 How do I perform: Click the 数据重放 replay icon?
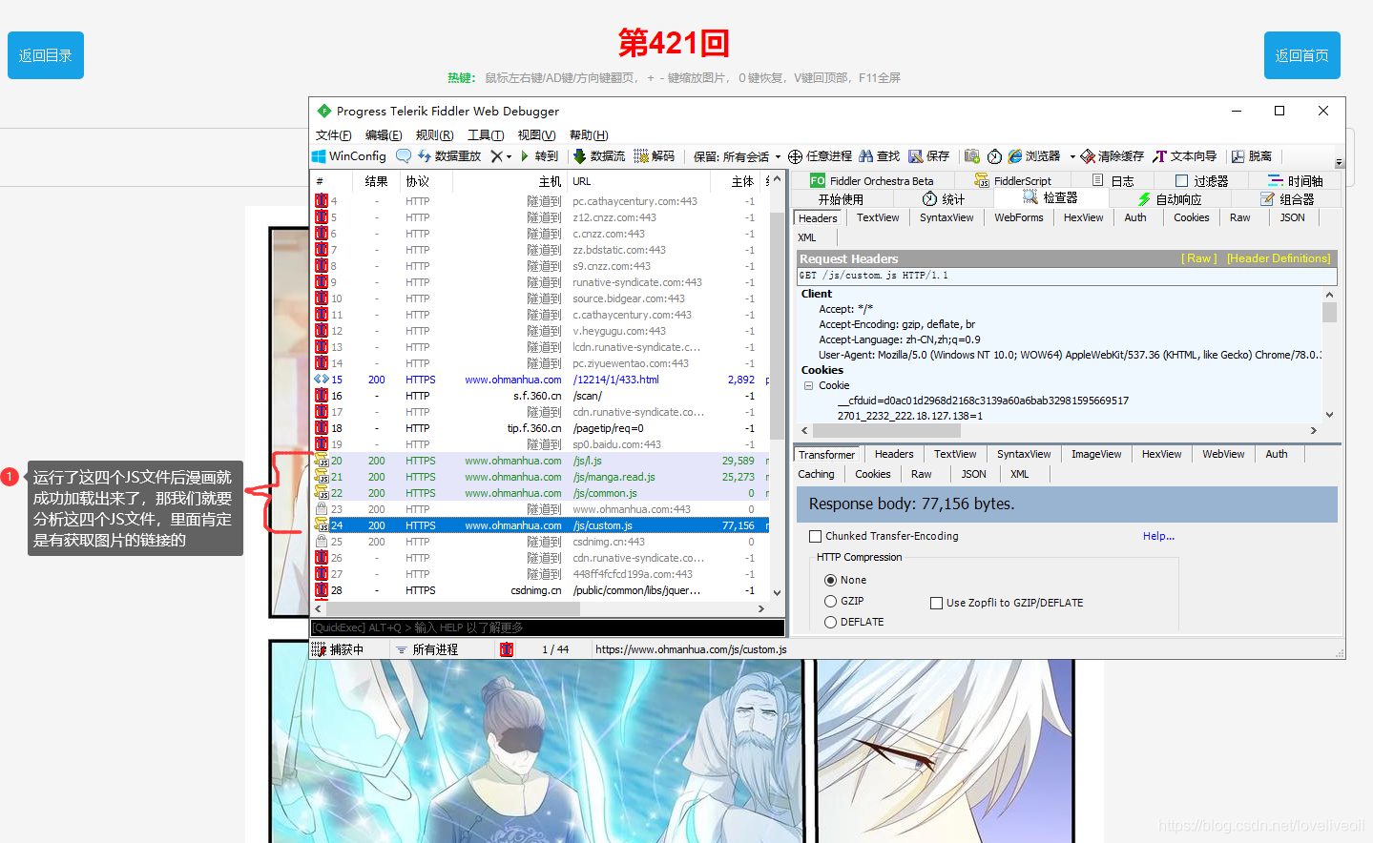point(425,156)
